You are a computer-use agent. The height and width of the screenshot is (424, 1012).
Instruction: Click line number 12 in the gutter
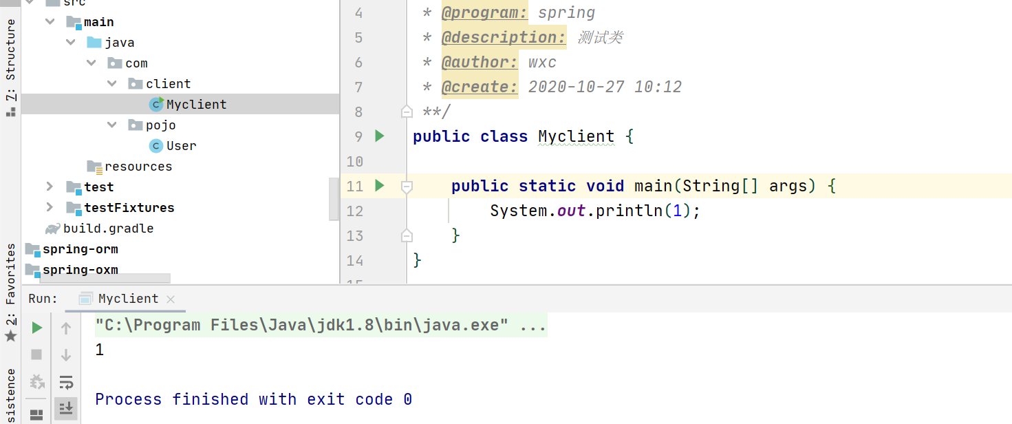tap(355, 211)
